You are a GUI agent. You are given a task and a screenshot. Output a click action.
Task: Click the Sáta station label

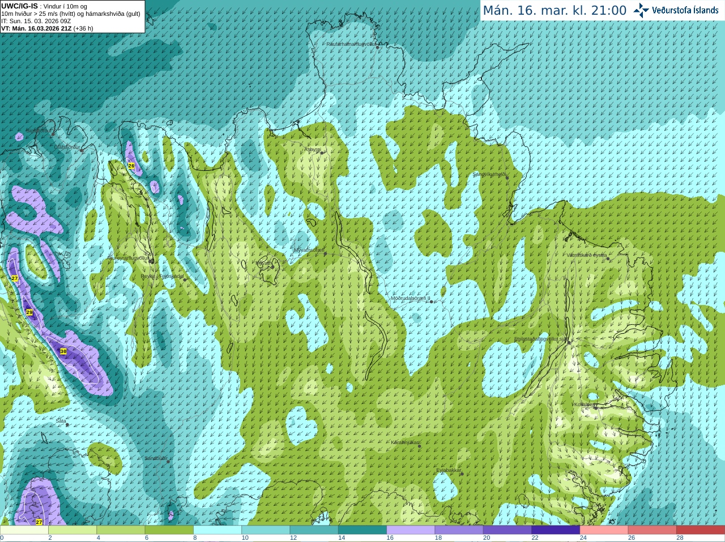(61, 421)
